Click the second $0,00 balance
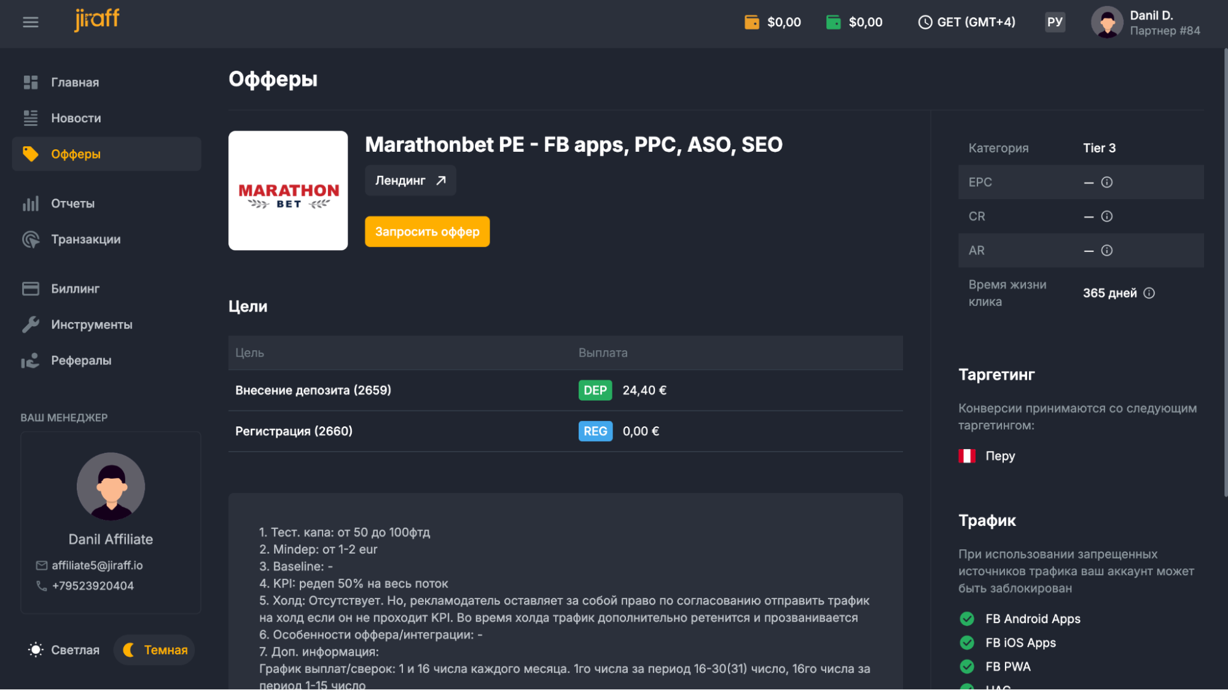Image resolution: width=1228 pixels, height=690 pixels. click(x=866, y=22)
